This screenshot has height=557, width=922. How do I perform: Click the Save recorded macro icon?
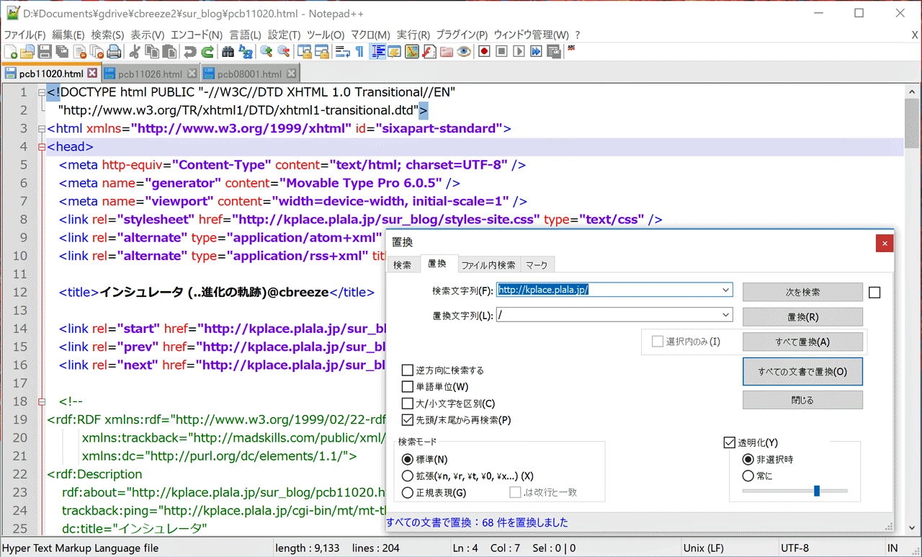tap(553, 52)
